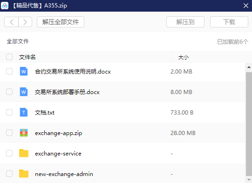Click the scrollbar down arrow
Image resolution: width=252 pixels, height=183 pixels.
[x=249, y=180]
